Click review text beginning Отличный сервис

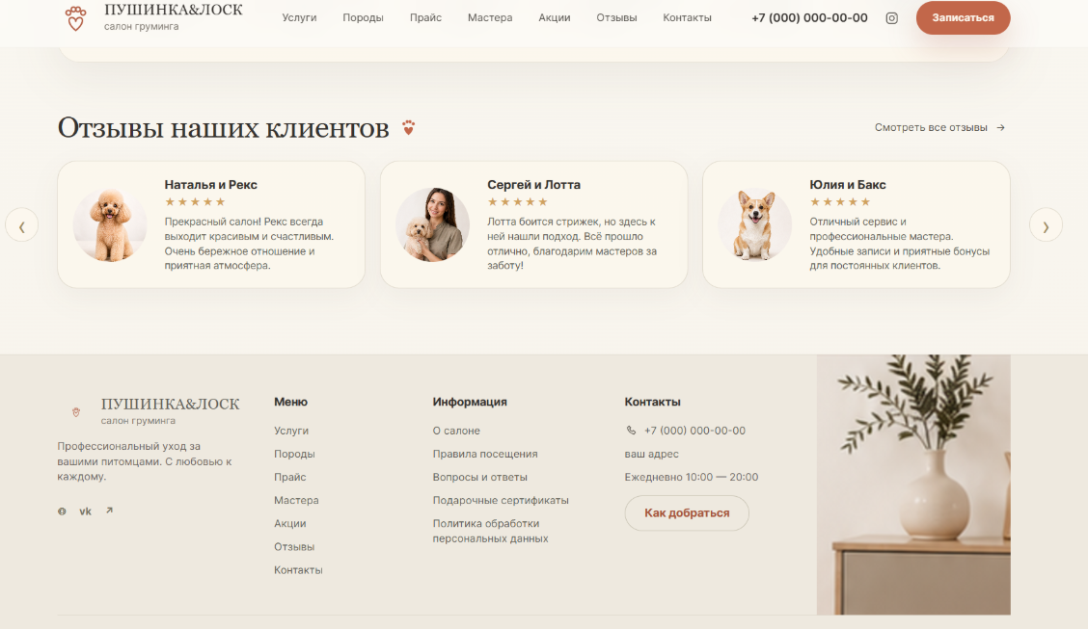899,244
